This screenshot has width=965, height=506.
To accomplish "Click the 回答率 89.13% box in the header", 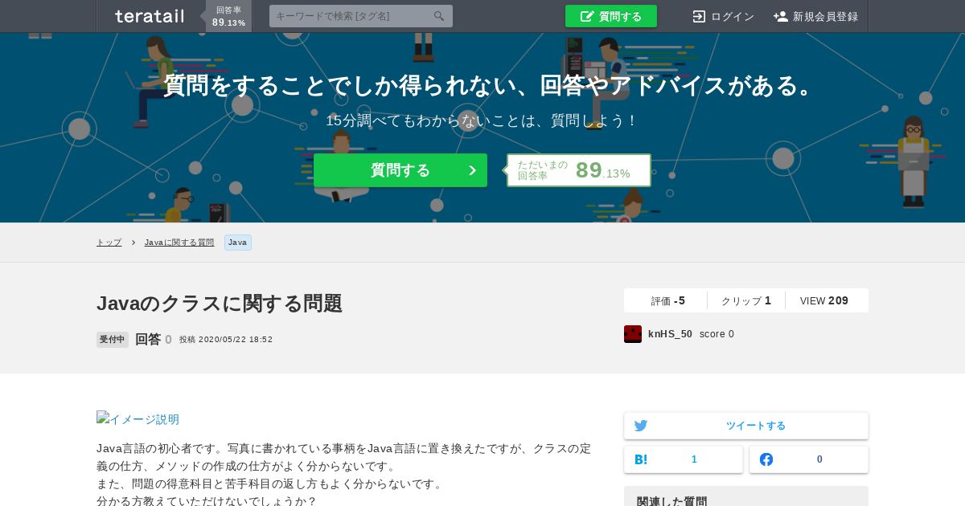I will pos(229,16).
